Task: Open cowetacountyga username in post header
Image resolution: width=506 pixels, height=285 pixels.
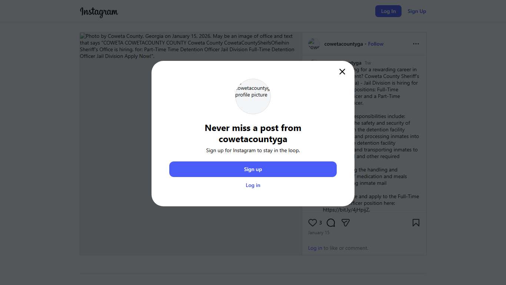Action: click(343, 44)
